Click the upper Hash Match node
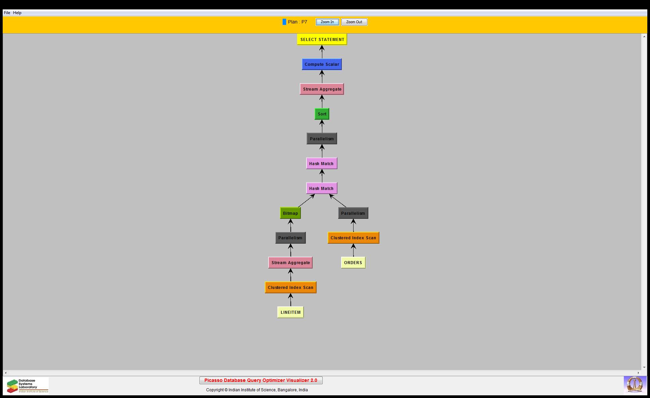This screenshot has width=650, height=398. [x=321, y=164]
